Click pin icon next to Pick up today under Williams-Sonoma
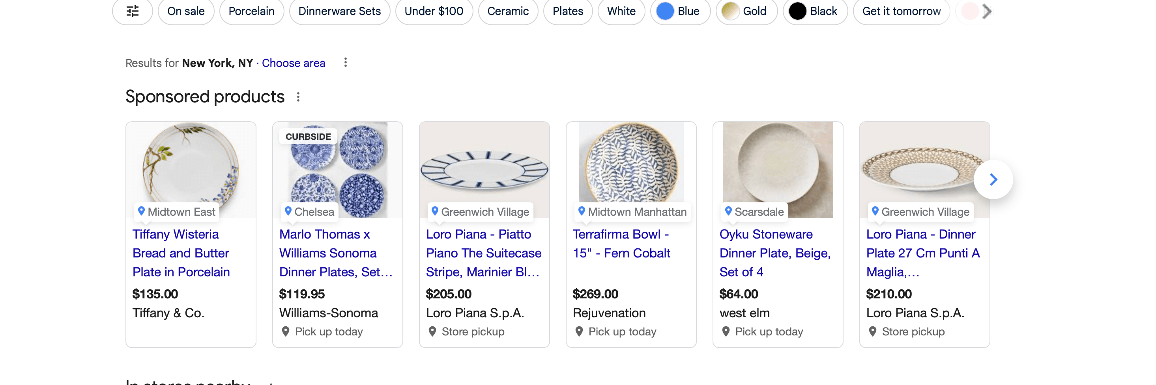Viewport: 1156px width, 385px height. tap(285, 332)
